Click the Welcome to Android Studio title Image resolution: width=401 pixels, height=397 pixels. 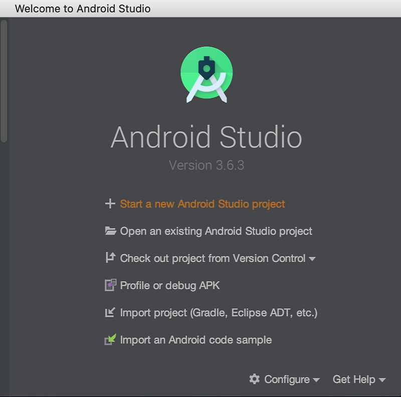(x=83, y=9)
